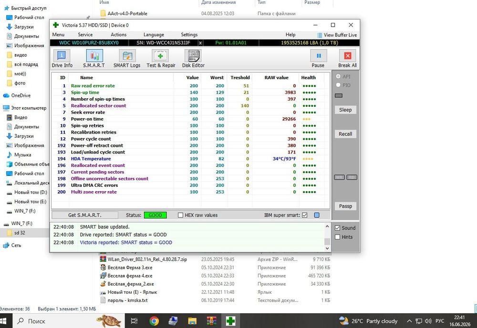Toggle the IBM super smart checkbox
The width and height of the screenshot is (477, 328).
(304, 215)
